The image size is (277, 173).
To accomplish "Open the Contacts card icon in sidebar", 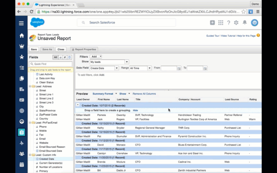I will point(21,100).
